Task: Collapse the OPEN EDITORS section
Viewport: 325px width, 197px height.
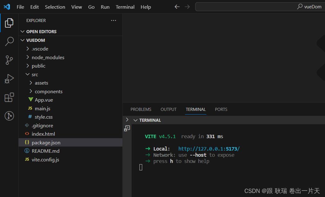Action: tap(22, 31)
